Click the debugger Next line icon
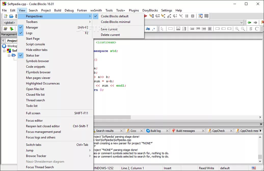The height and width of the screenshot is (171, 264). [x=157, y=16]
